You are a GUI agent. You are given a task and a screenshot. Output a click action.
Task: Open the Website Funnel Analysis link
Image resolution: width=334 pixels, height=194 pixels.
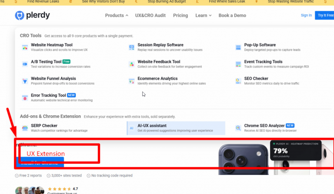click(x=53, y=78)
